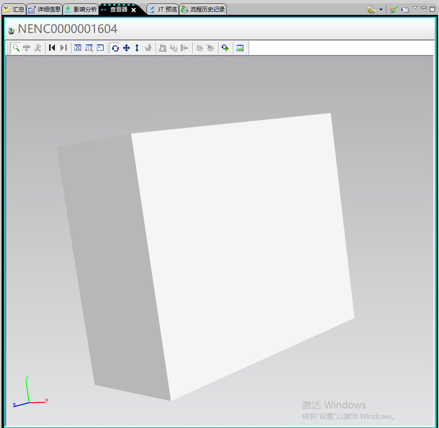This screenshot has width=439, height=428.
Task: Go to the previous view
Action: click(x=52, y=48)
